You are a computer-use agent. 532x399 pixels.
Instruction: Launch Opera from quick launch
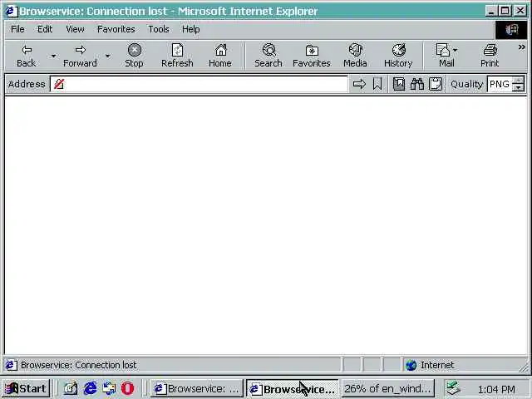(x=128, y=388)
